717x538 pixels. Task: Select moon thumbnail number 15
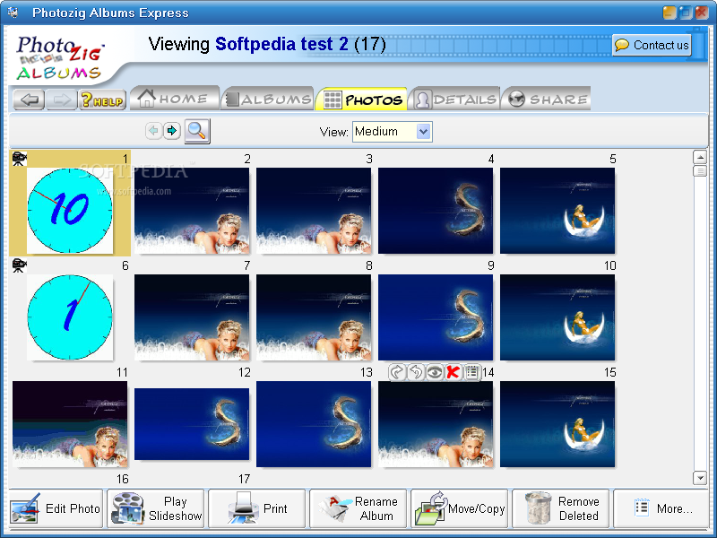click(557, 423)
